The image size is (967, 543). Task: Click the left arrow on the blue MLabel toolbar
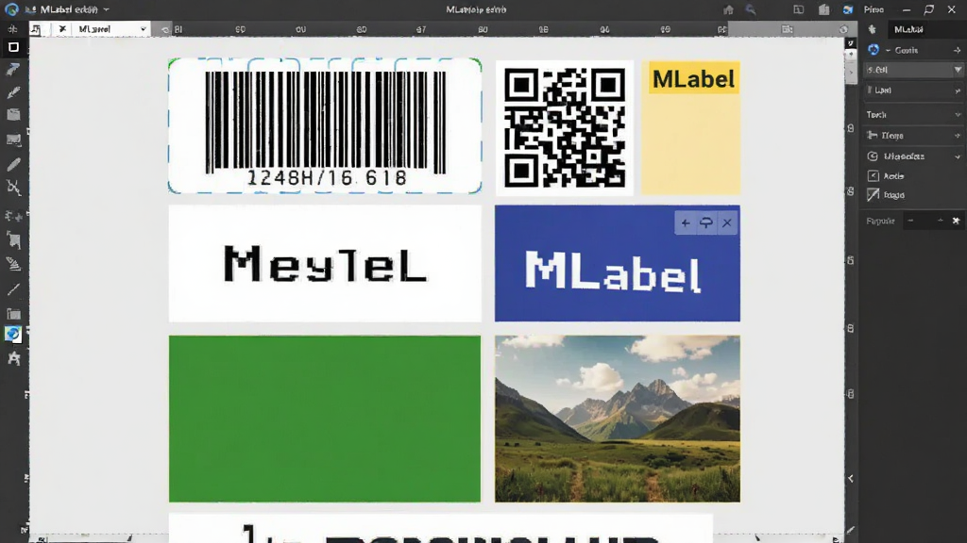pyautogui.click(x=686, y=222)
